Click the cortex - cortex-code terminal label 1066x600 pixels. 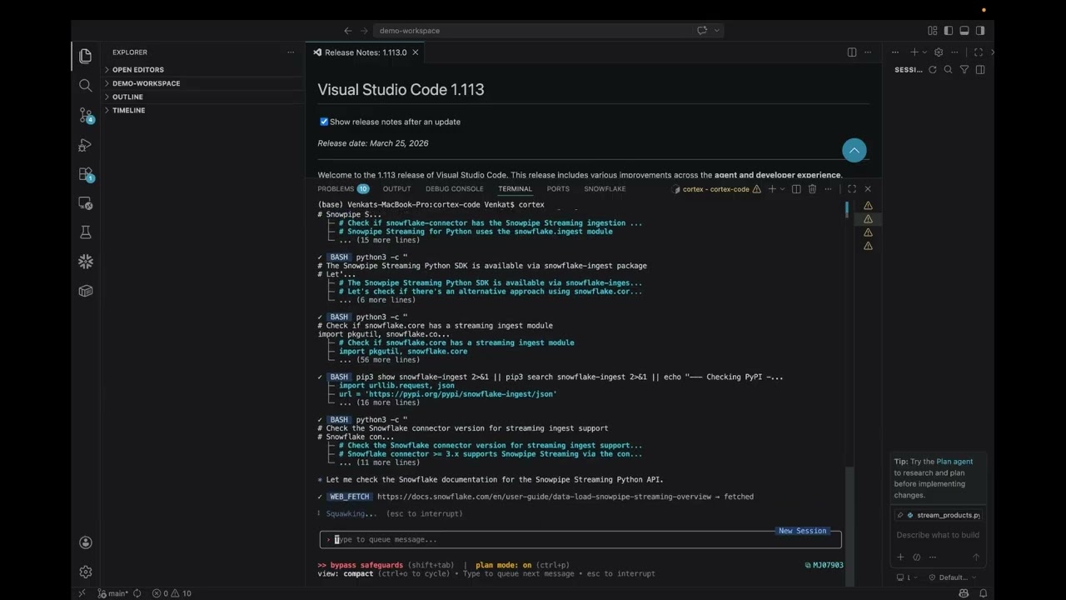pyautogui.click(x=716, y=189)
